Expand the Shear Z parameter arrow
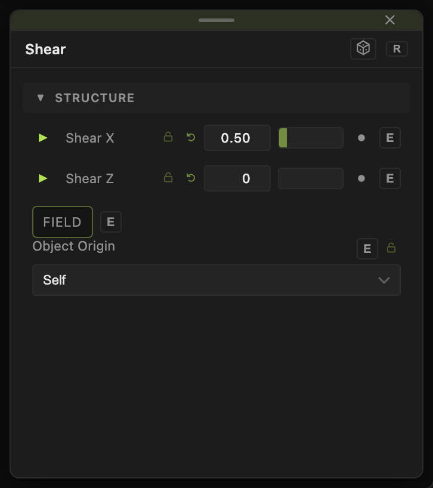This screenshot has width=433, height=488. point(42,178)
